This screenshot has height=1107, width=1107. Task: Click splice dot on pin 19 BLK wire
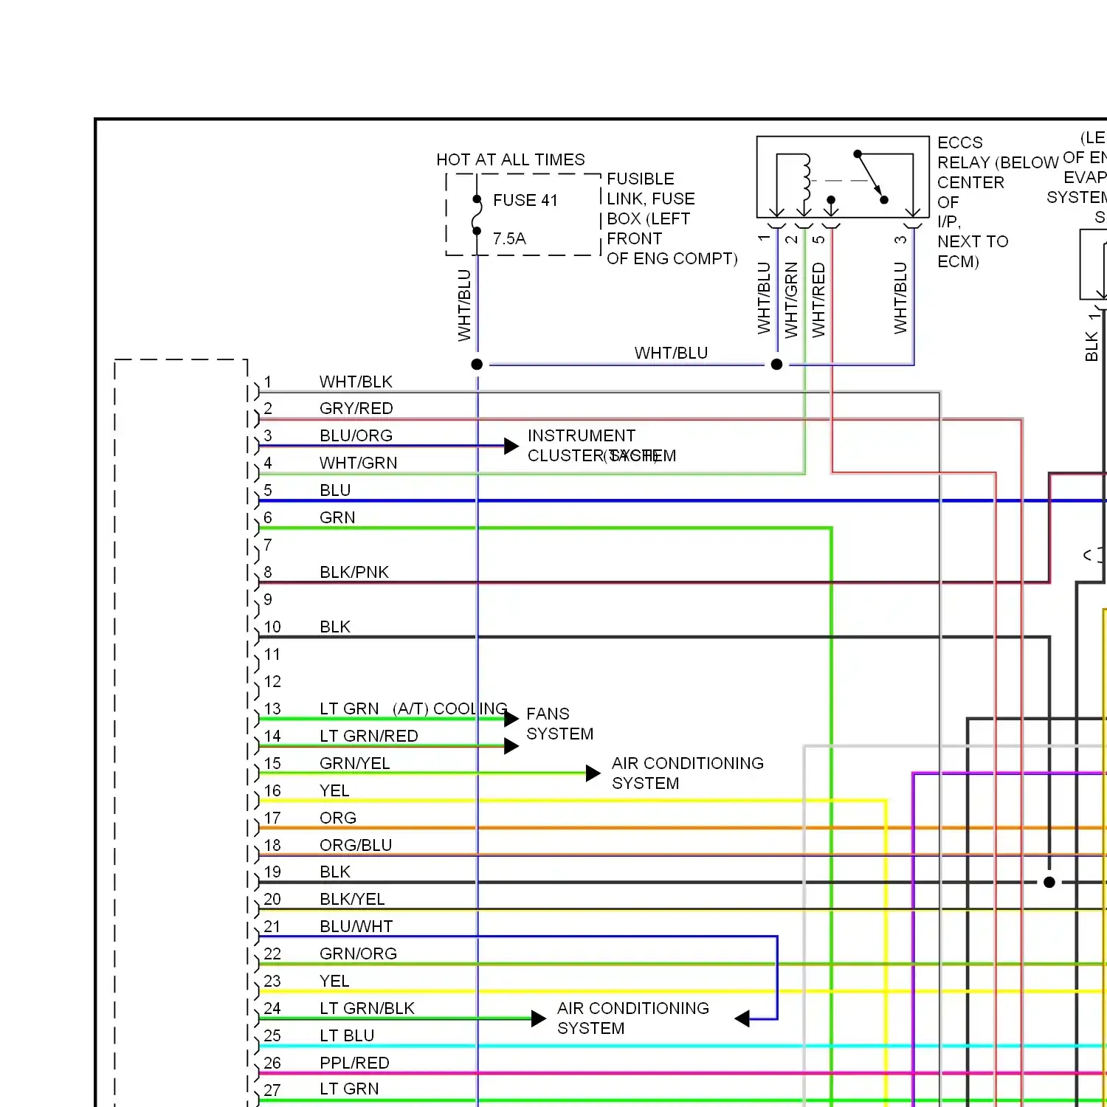point(1049,882)
